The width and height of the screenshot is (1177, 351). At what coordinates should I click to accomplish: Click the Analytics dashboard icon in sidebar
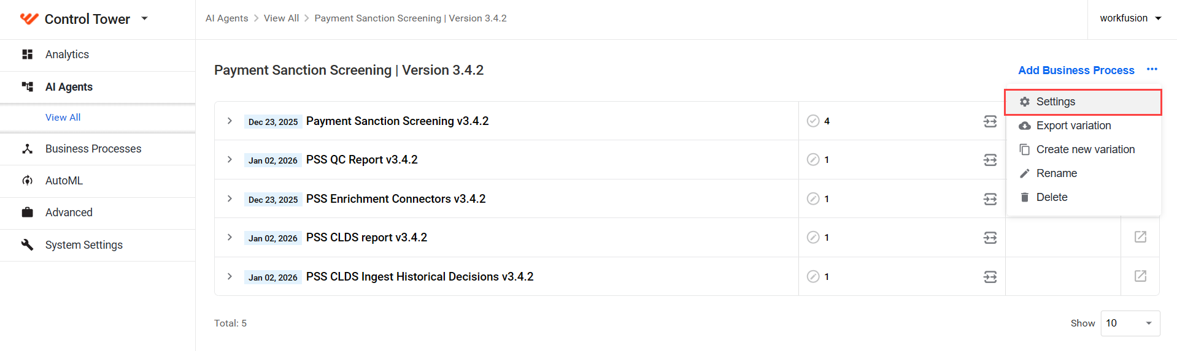[x=28, y=55]
